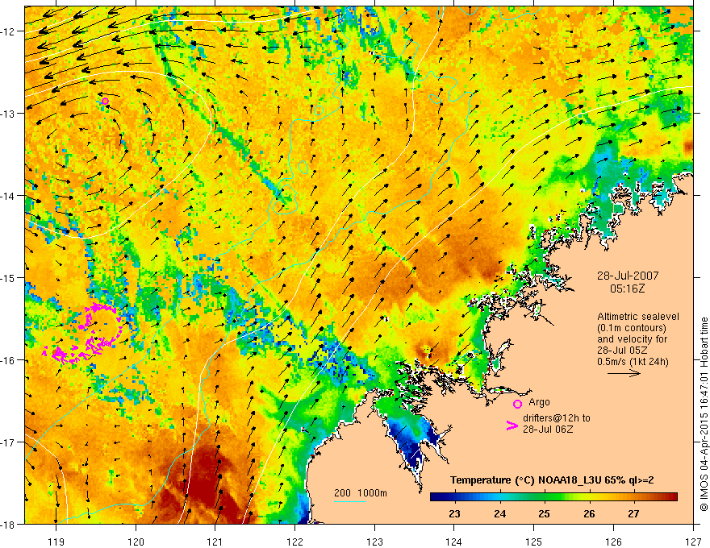Click the colorbar label 26

(x=589, y=513)
